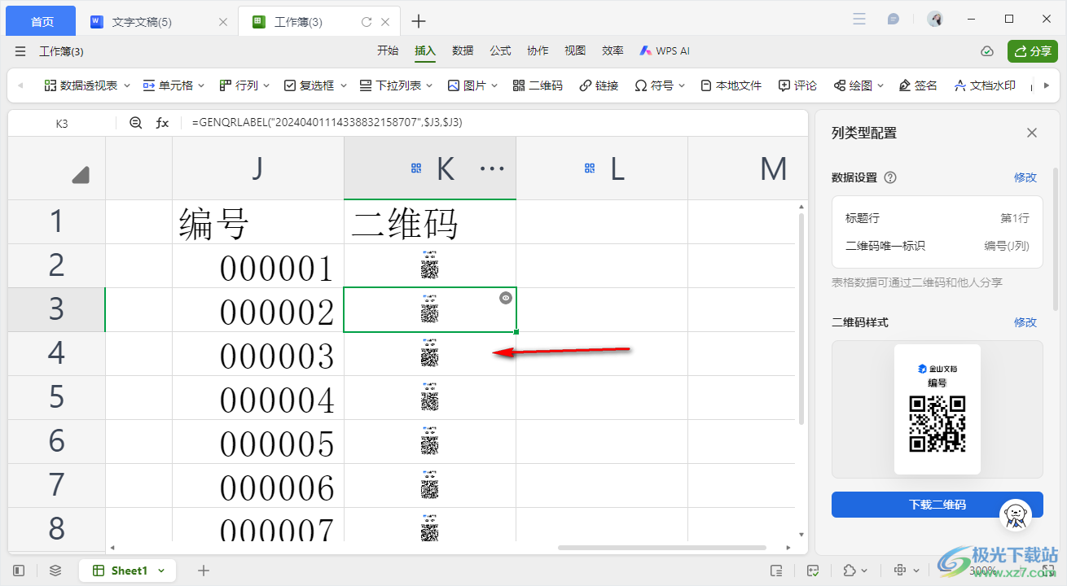Go to the 首页 home tab

click(x=42, y=22)
